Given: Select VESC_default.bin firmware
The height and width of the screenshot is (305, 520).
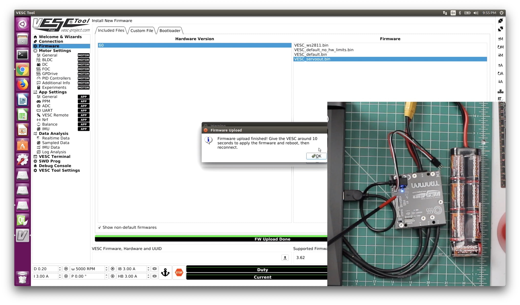Looking at the screenshot, I should [x=310, y=55].
